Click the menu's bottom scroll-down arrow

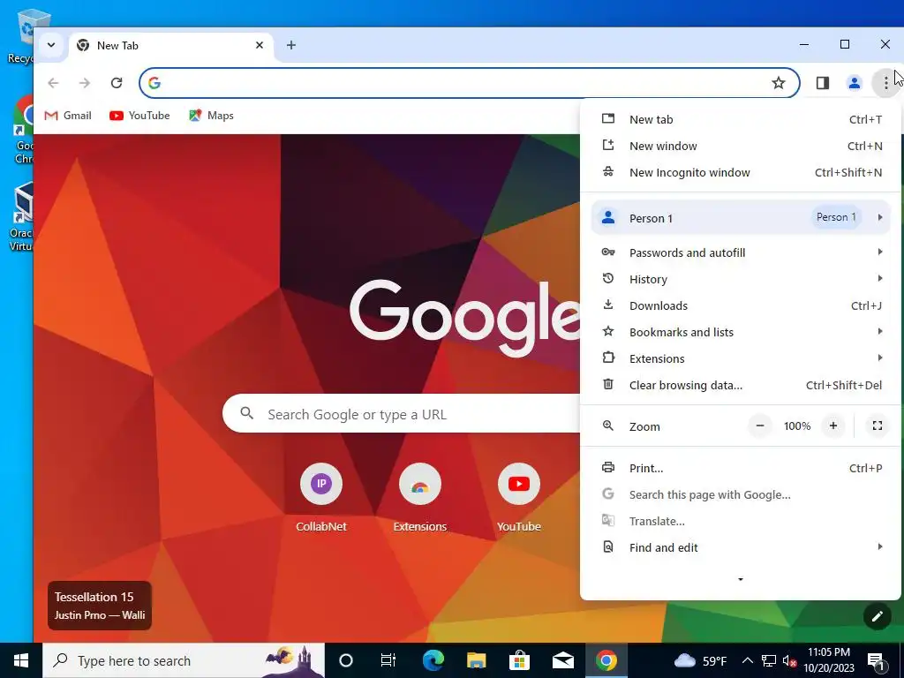coord(741,579)
